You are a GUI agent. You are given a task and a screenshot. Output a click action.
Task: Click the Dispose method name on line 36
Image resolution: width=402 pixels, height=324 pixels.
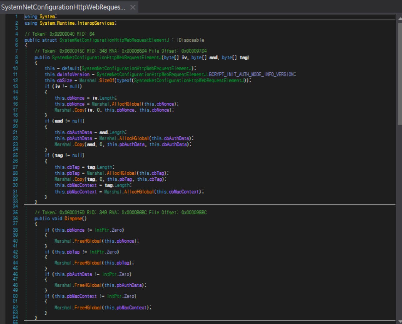(73, 218)
